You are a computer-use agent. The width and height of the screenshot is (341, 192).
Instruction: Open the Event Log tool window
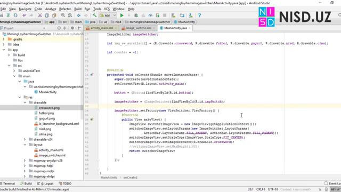point(332,183)
